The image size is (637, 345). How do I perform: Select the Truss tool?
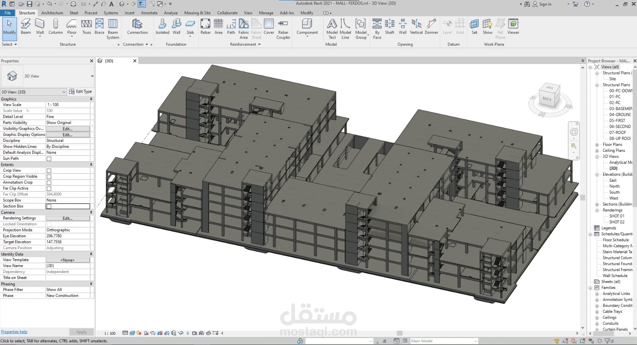point(86,27)
